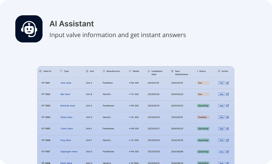
Task: Edit the VT-1001 Gate Valve row
Action: pos(228,83)
